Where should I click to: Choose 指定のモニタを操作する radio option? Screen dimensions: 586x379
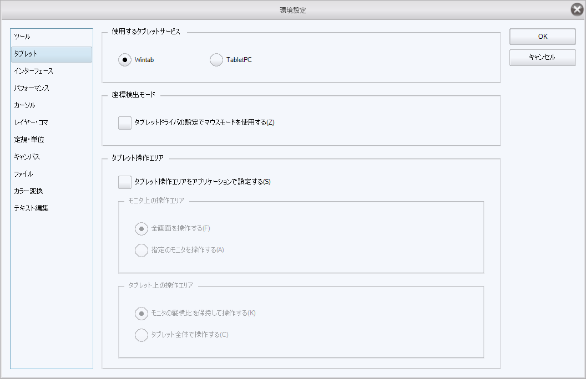point(142,250)
